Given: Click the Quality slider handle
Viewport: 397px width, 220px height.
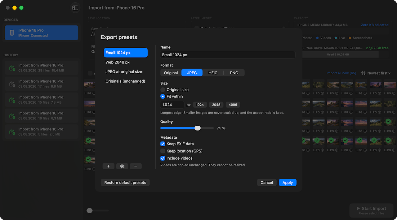Looking at the screenshot, I should point(198,128).
